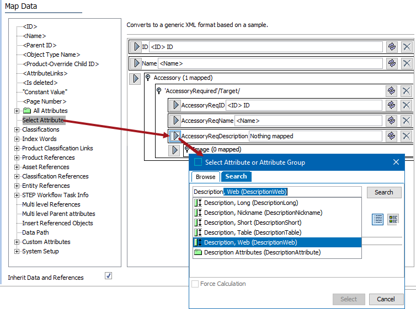Toggle Inherit Data and References checkbox

(108, 276)
